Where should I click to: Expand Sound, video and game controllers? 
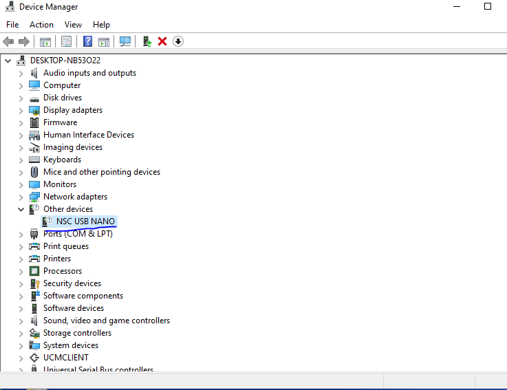click(21, 321)
